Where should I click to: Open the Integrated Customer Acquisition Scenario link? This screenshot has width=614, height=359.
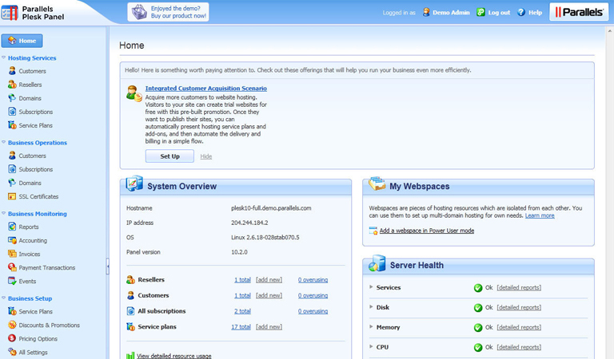click(x=206, y=89)
